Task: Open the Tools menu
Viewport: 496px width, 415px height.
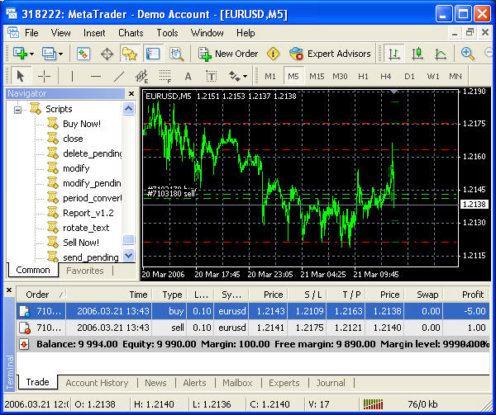Action: pos(167,33)
